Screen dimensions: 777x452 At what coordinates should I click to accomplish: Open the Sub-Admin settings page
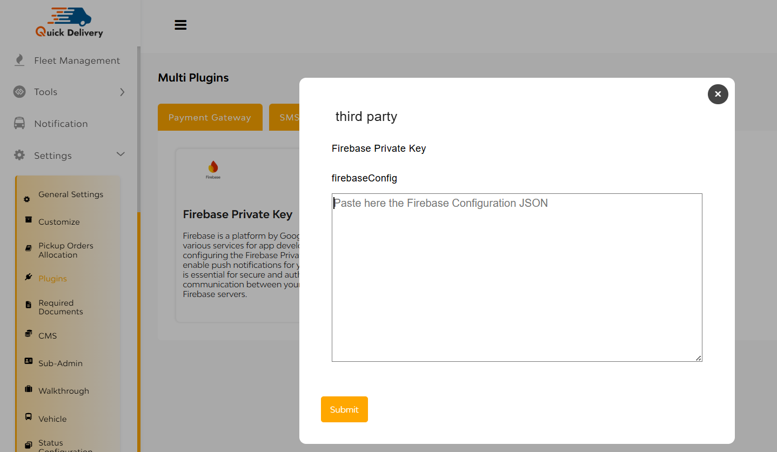pyautogui.click(x=61, y=363)
